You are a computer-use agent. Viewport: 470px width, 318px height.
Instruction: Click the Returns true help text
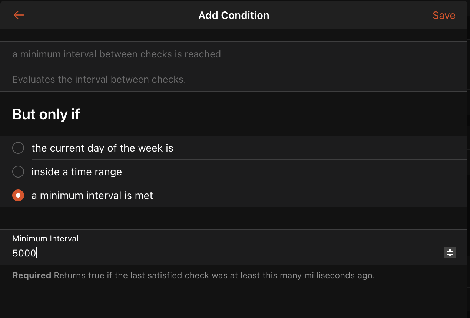[x=214, y=276]
